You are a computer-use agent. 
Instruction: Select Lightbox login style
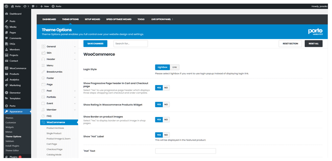click(x=162, y=67)
